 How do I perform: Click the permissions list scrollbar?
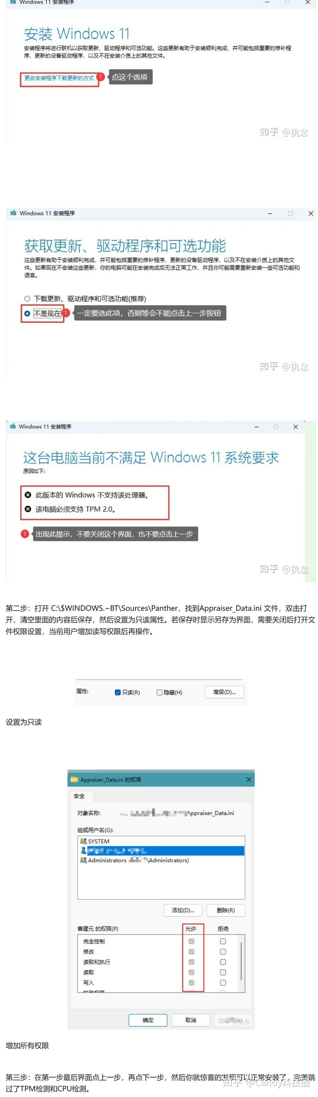[x=241, y=963]
